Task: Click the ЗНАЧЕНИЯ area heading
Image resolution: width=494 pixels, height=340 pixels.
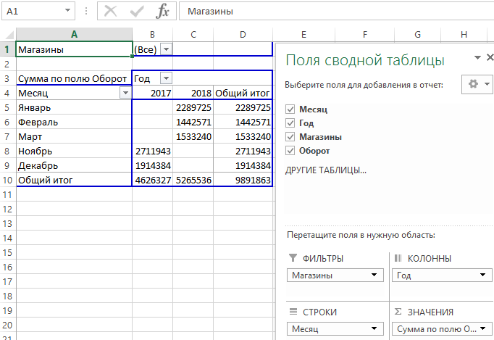Action: [430, 312]
